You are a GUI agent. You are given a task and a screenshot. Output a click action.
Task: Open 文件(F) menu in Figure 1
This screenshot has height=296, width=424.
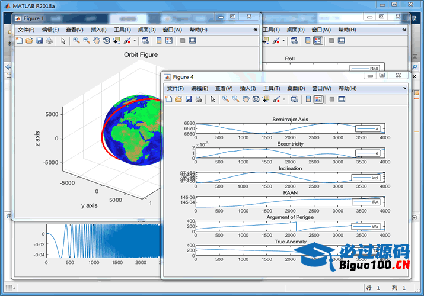click(x=26, y=30)
